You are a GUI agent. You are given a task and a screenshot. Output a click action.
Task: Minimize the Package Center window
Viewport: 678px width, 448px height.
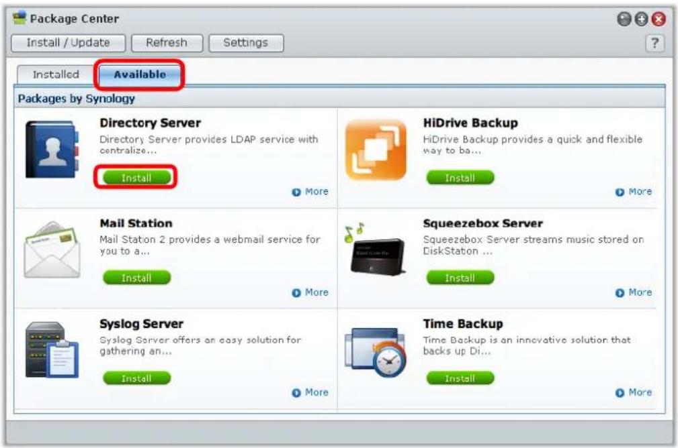(624, 19)
